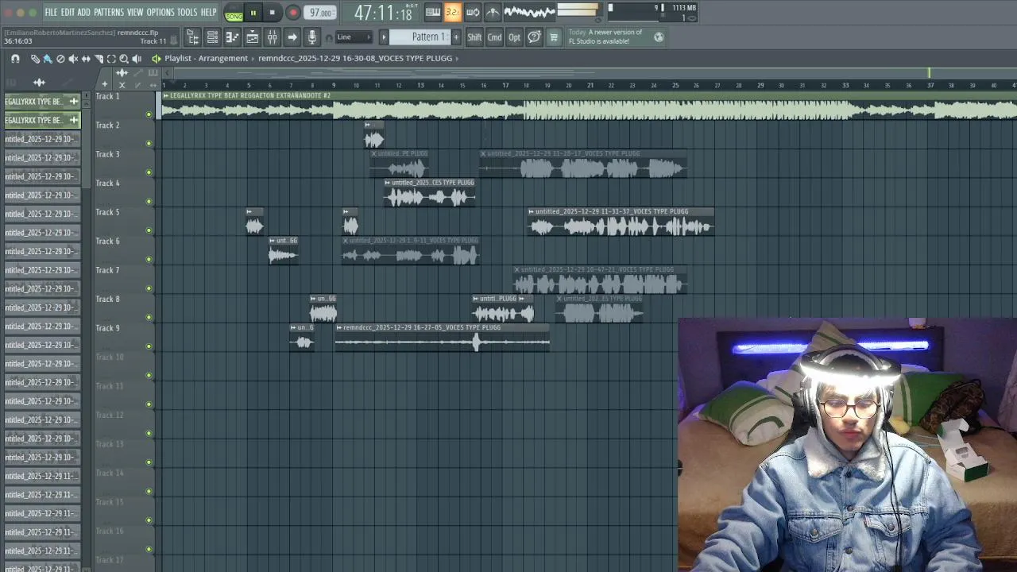
Task: Open the OPTIONS menu
Action: [x=160, y=12]
